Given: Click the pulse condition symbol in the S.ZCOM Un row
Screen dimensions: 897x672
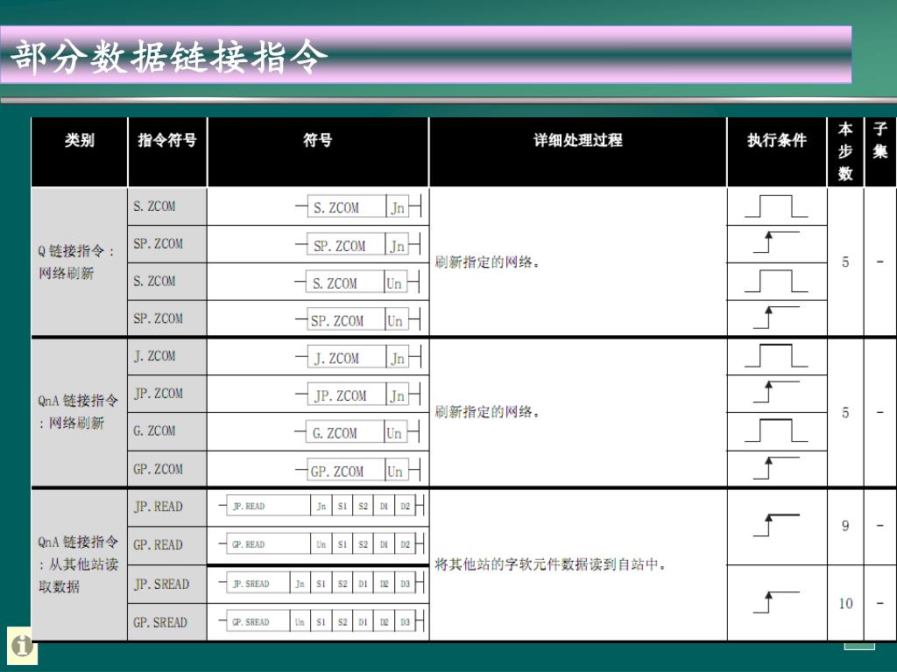Looking at the screenshot, I should (776, 281).
